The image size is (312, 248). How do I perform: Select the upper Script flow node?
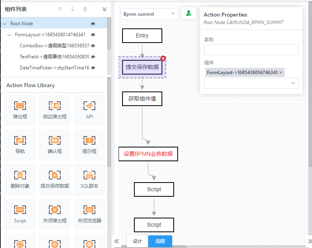click(154, 189)
